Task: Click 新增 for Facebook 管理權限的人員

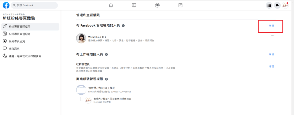Action: pos(271,26)
